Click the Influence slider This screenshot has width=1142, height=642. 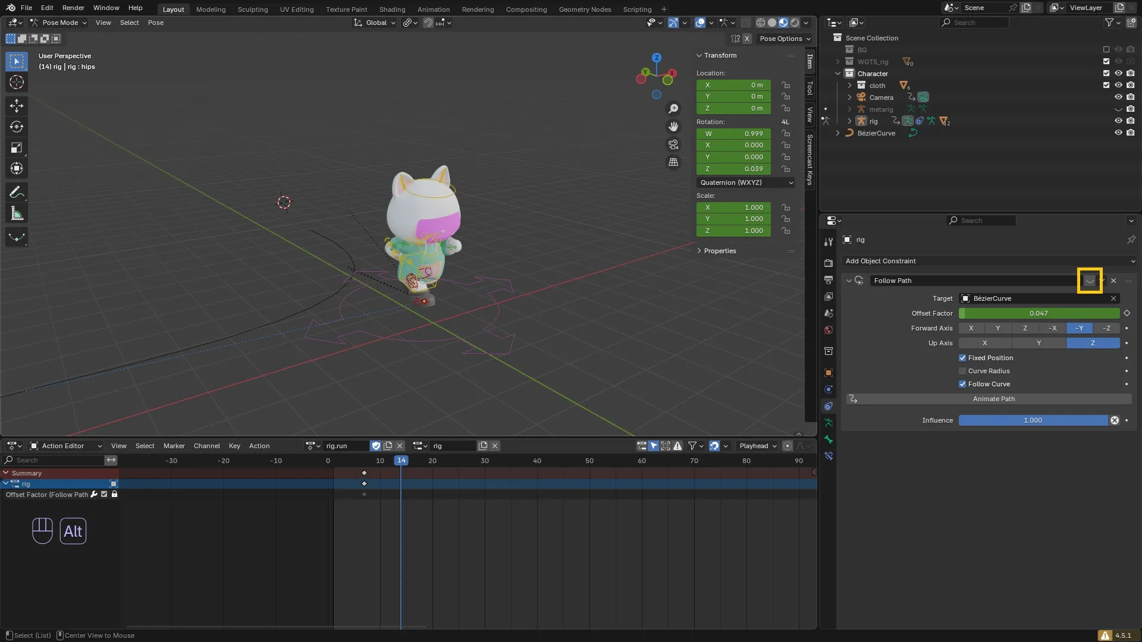[1033, 420]
